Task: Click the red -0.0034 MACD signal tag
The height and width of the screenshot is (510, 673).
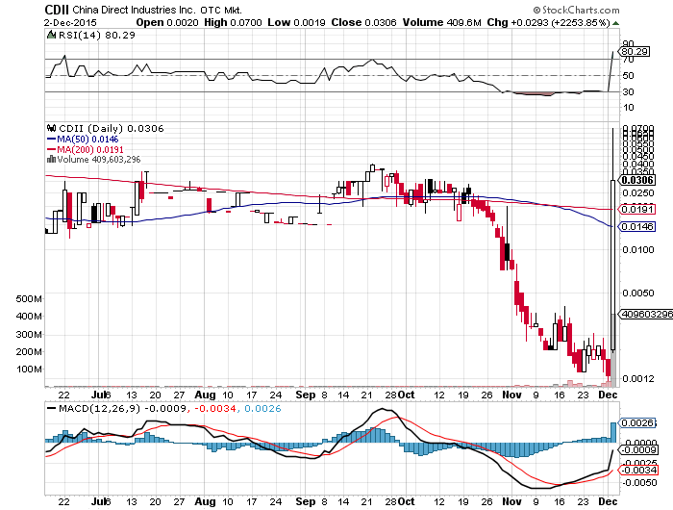Action: pyautogui.click(x=636, y=470)
